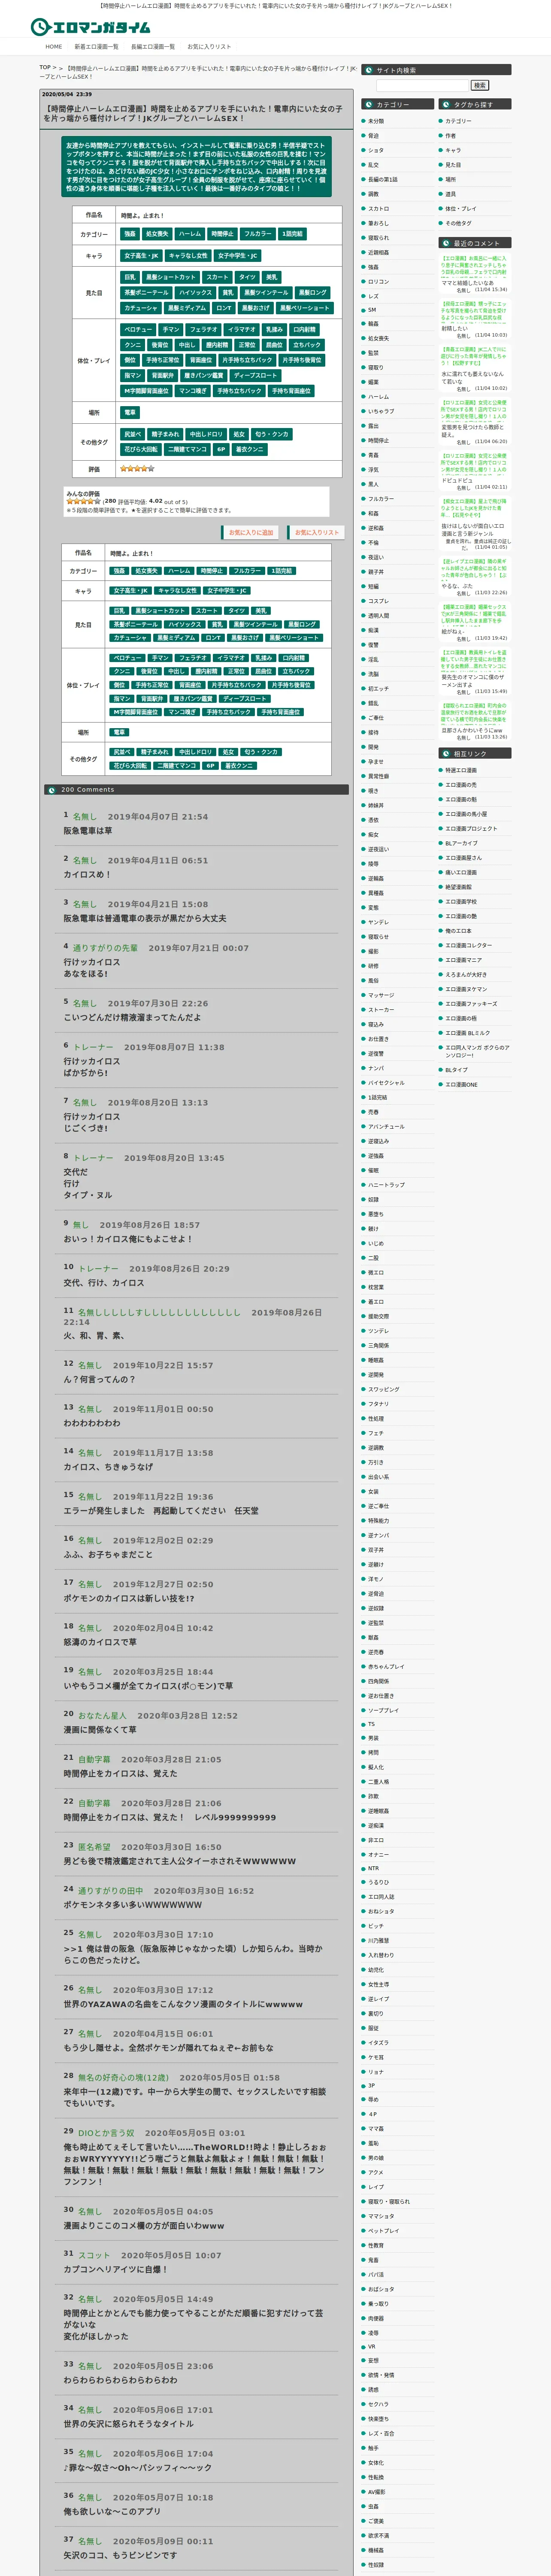Click the 200 Comments heading
Image resolution: width=551 pixels, height=2576 pixels.
[x=87, y=790]
